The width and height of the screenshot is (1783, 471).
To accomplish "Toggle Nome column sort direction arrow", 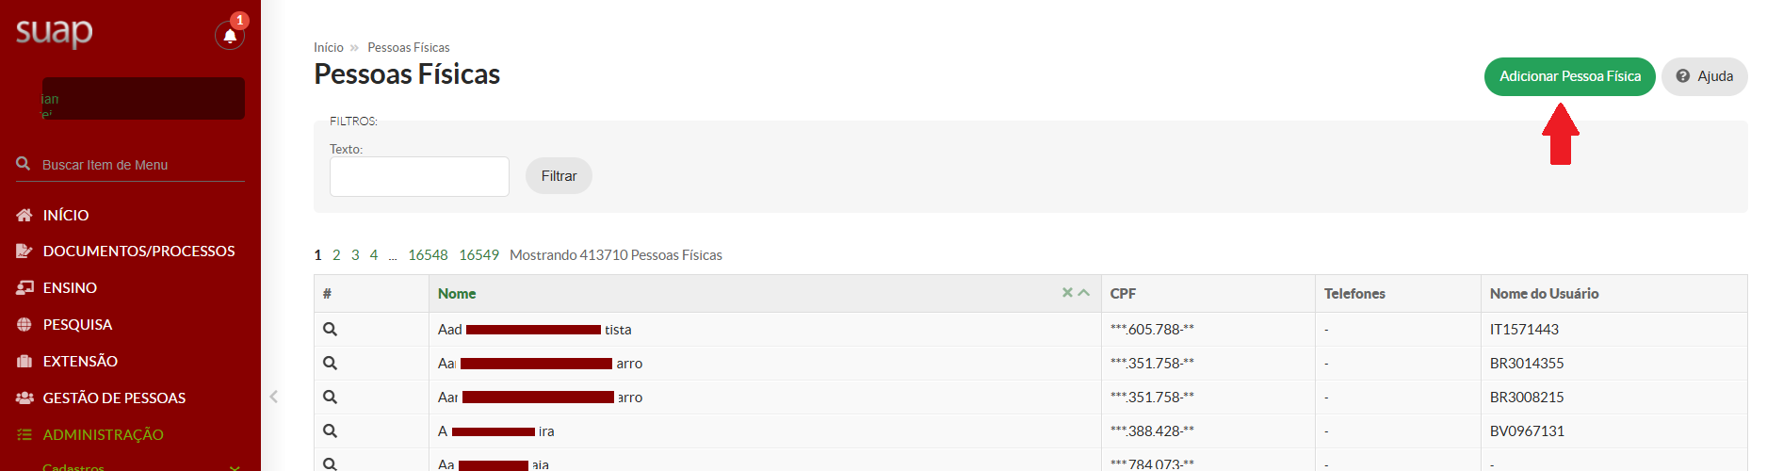I will click(x=1084, y=293).
